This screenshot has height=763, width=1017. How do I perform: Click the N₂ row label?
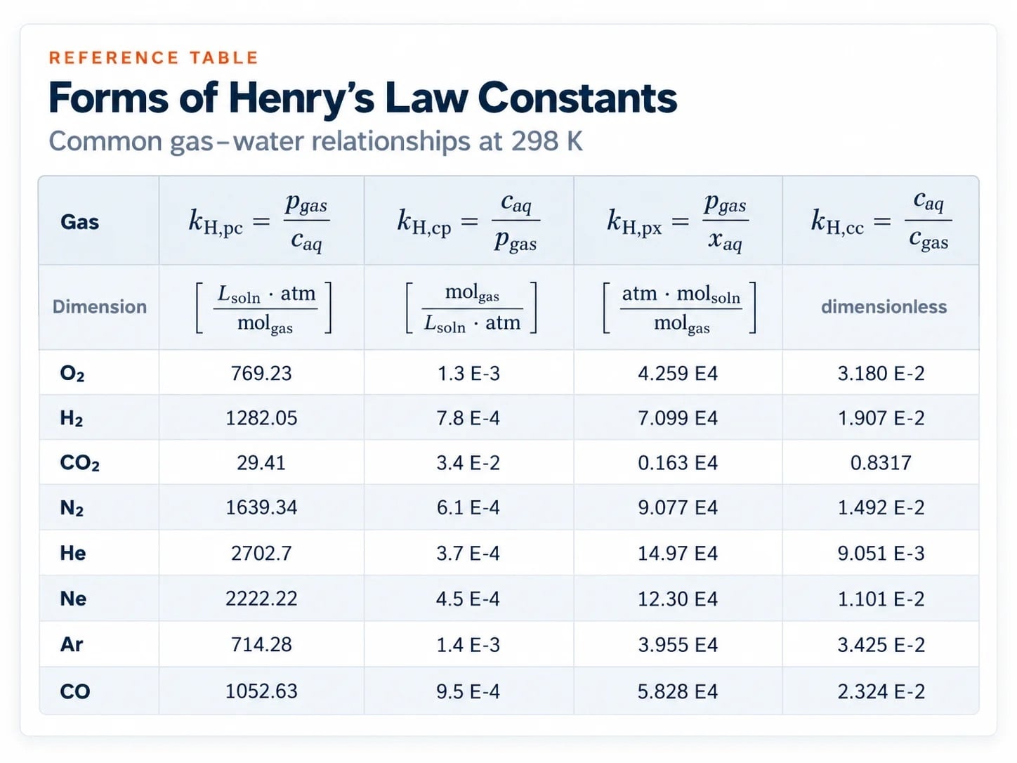(72, 508)
